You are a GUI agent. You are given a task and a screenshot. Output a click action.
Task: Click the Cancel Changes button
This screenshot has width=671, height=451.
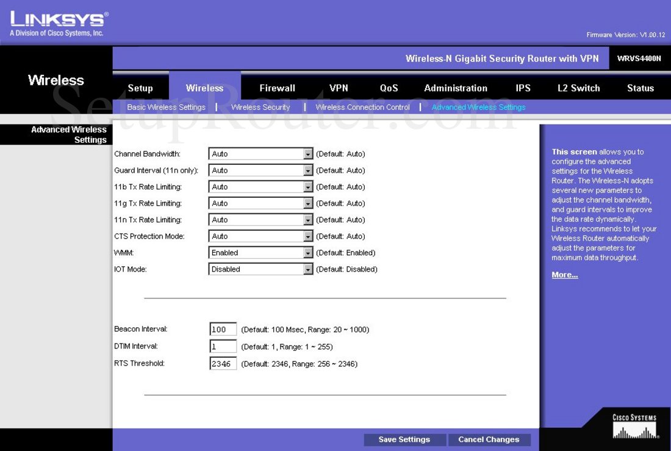(489, 439)
